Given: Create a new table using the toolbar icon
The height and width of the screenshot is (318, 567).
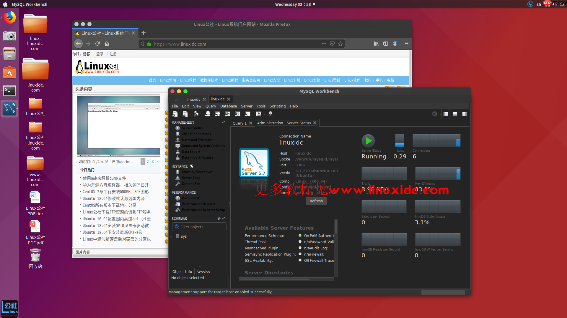Looking at the screenshot, I should [218, 114].
